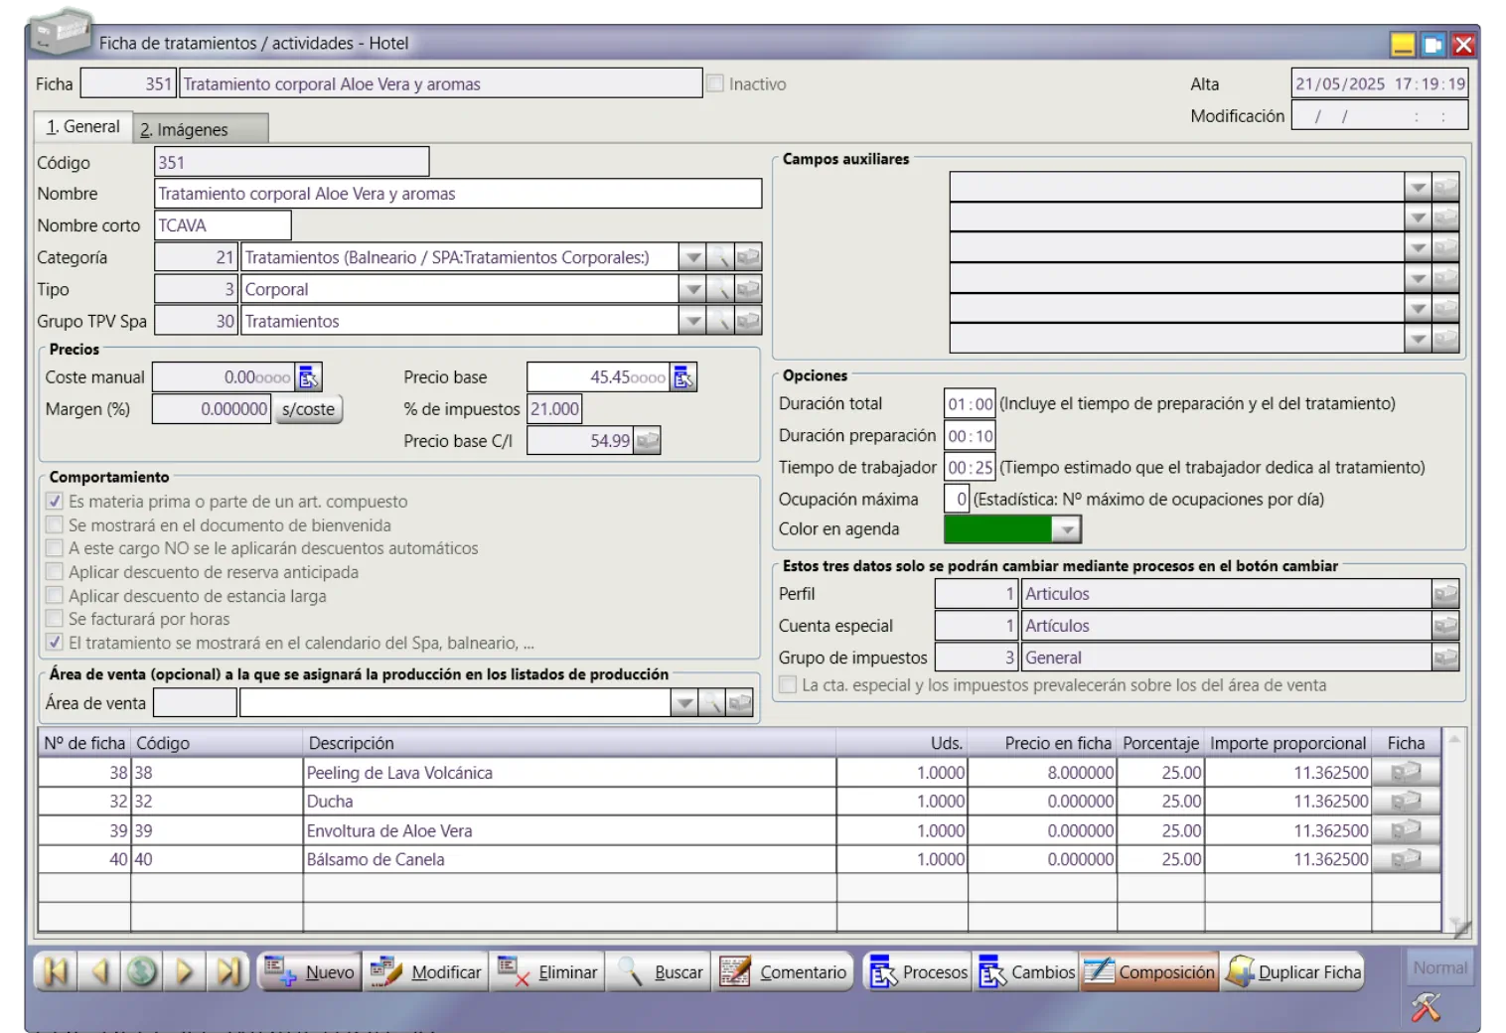Click the hammer tools icon bottom right
1506x1033 pixels.
pos(1426,1007)
